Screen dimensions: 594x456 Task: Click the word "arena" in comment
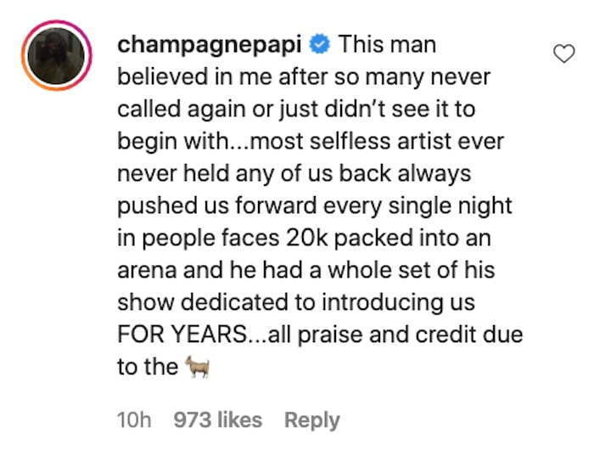pyautogui.click(x=147, y=271)
